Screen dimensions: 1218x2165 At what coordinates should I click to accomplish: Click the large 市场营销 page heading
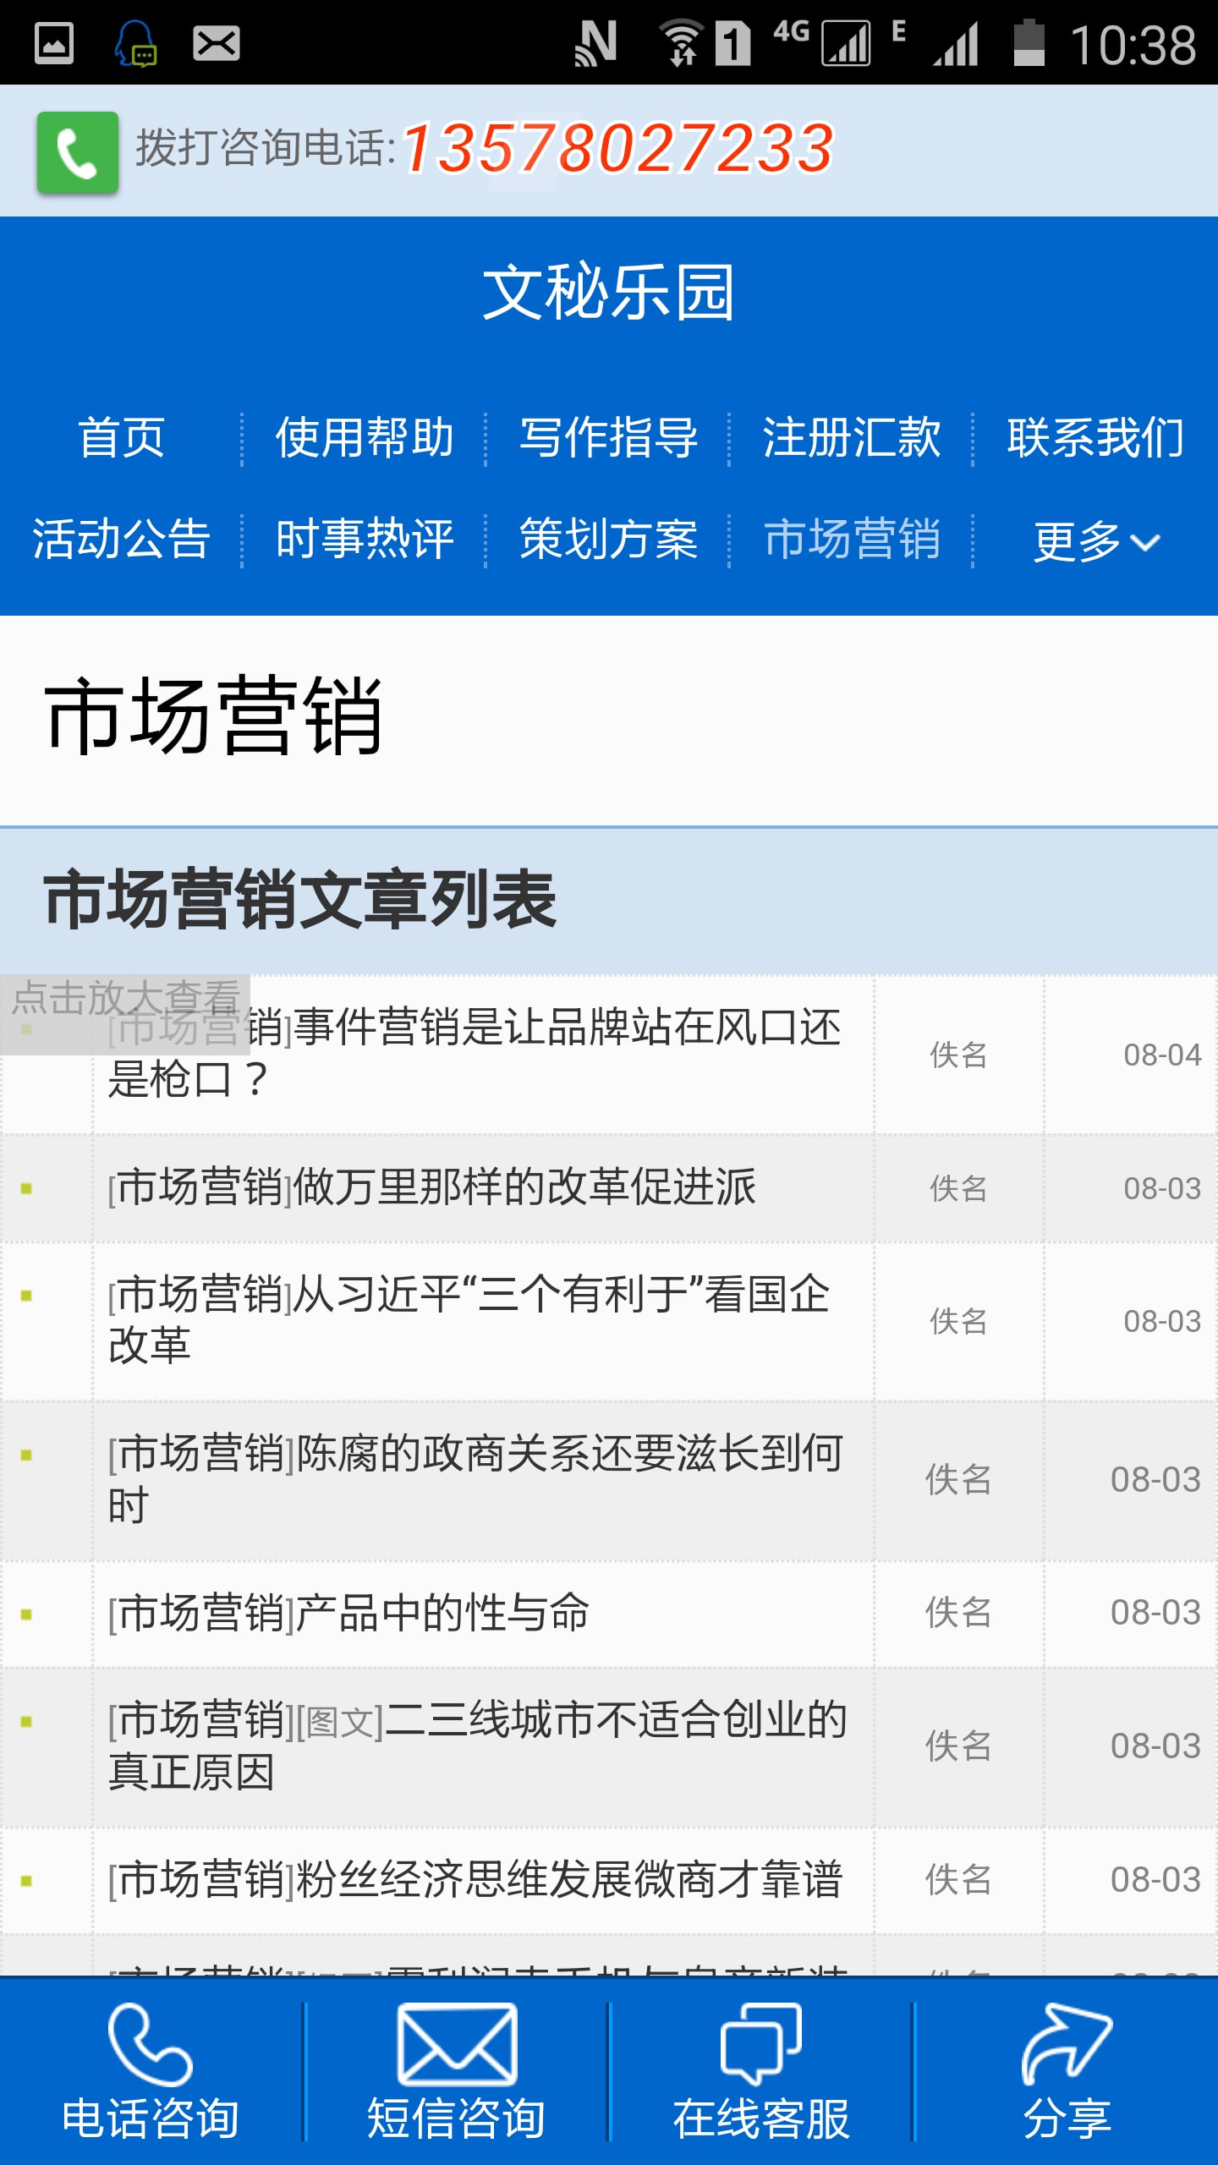[x=213, y=715]
